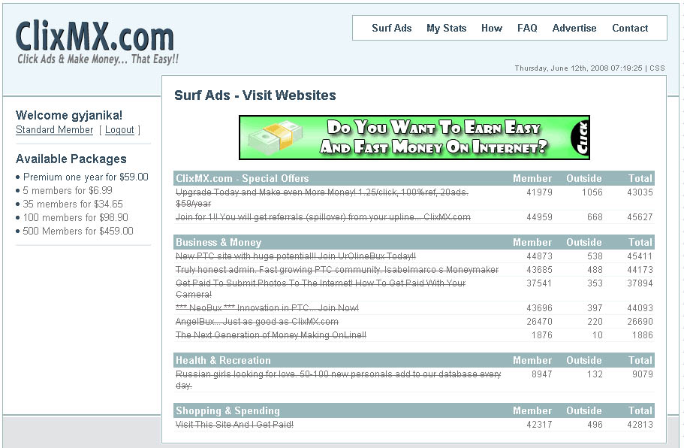Open The Next Generation of Money Making ad
The width and height of the screenshot is (684, 448).
(271, 335)
